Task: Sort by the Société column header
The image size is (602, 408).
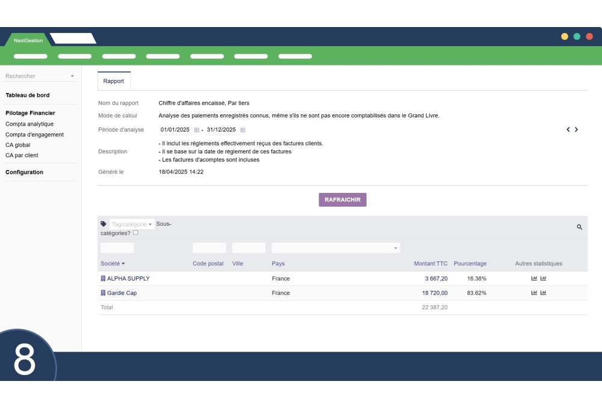Action: click(x=113, y=264)
